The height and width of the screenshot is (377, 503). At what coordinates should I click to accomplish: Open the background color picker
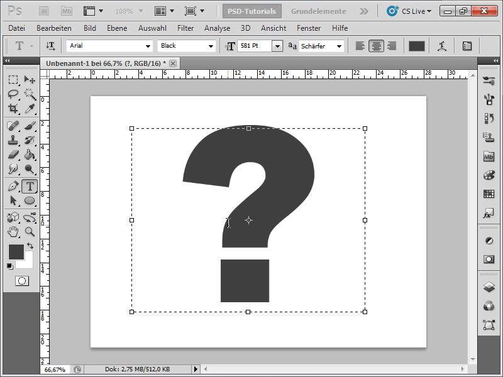29,263
